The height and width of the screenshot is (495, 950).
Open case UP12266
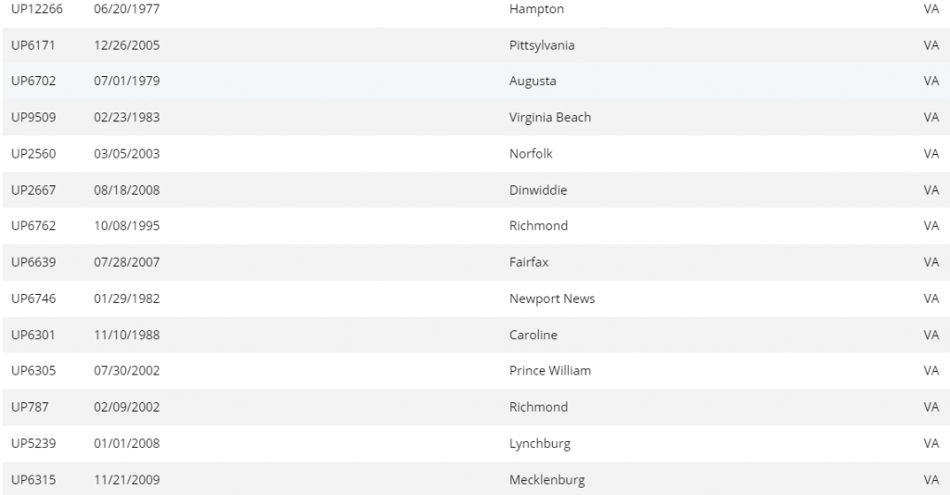(x=37, y=9)
